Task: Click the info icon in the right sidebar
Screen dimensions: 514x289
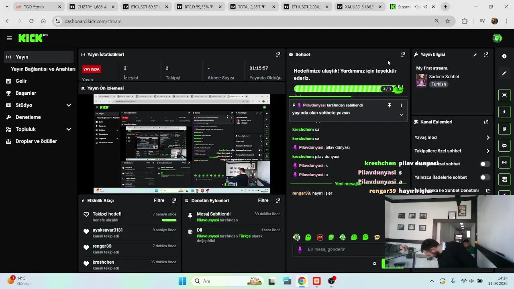Action: coord(504,57)
